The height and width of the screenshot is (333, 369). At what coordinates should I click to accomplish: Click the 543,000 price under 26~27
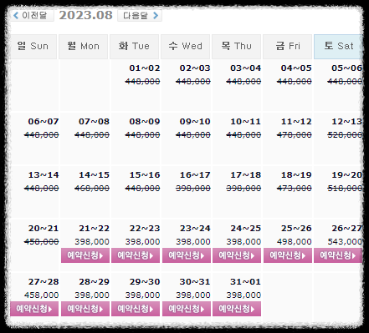pos(345,241)
